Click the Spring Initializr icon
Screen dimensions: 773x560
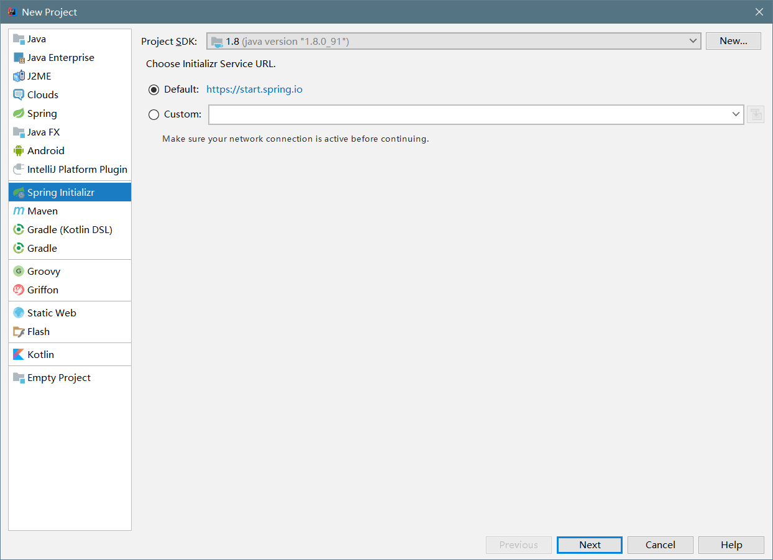tap(19, 193)
